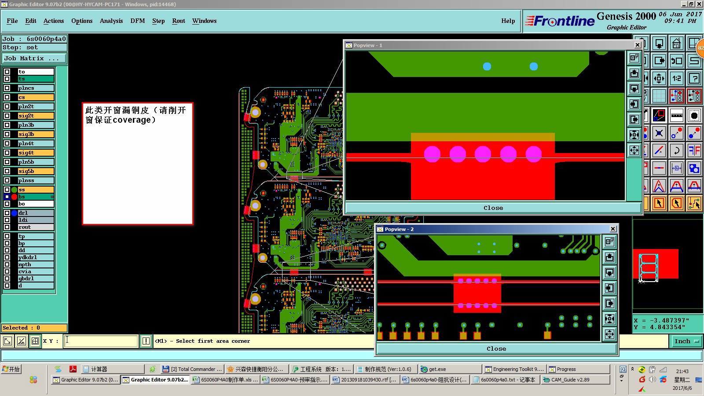
Task: Click Popview 1 zoom in icon
Action: (x=634, y=135)
